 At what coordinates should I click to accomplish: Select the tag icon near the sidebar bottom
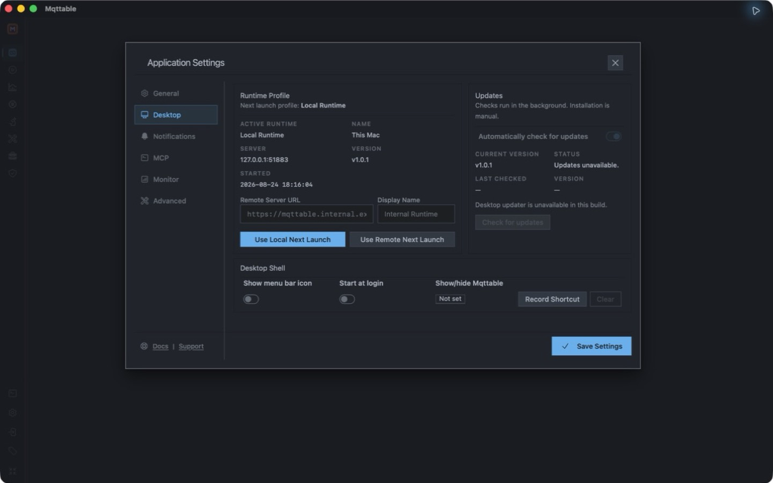click(12, 451)
